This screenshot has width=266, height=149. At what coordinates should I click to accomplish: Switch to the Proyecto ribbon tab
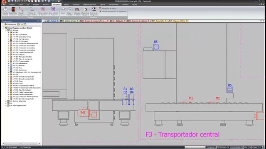coord(36,5)
